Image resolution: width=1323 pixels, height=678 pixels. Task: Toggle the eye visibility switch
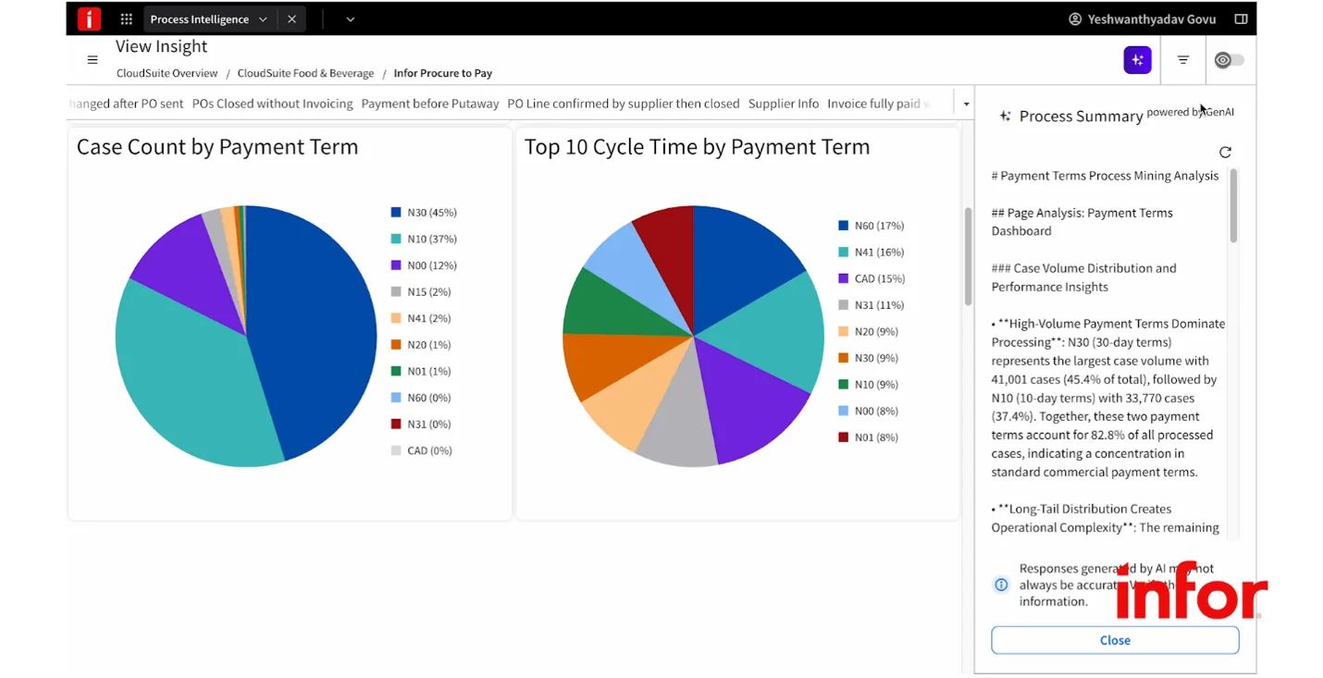coord(1230,60)
